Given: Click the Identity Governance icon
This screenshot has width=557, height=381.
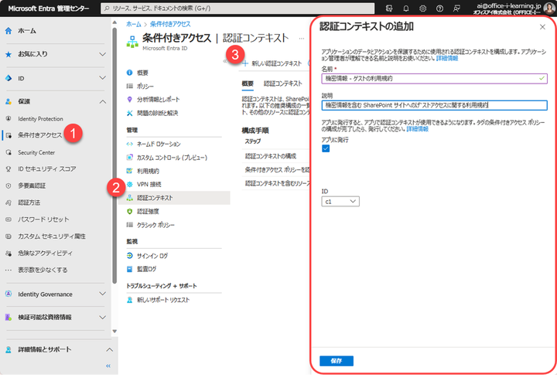Looking at the screenshot, I should click(9, 294).
